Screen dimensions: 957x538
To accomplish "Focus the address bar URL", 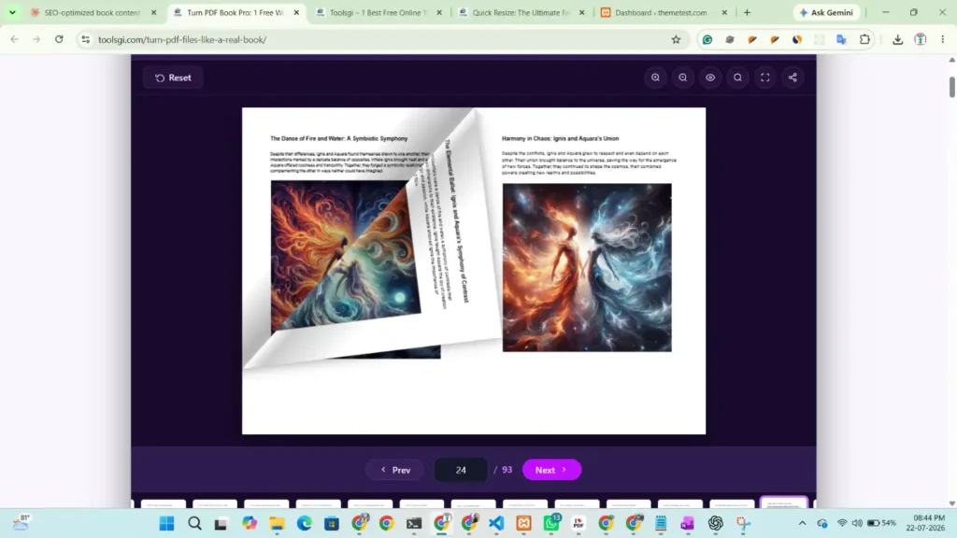I will click(182, 39).
